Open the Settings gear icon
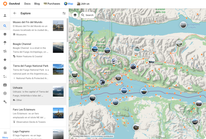 click(x=5, y=93)
